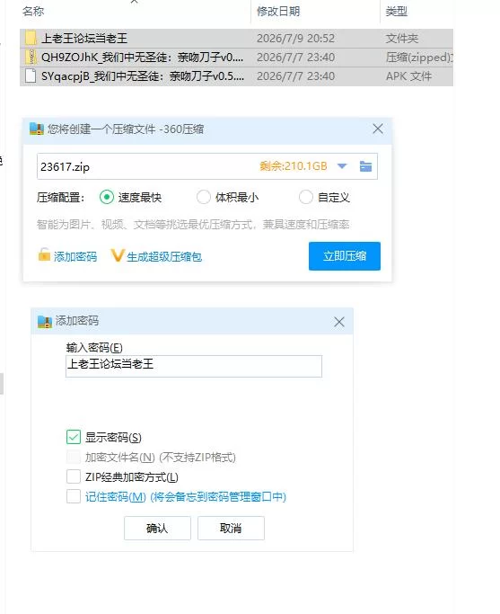Click the 压缩(zipped) type cell
This screenshot has height=614, width=500.
point(419,58)
